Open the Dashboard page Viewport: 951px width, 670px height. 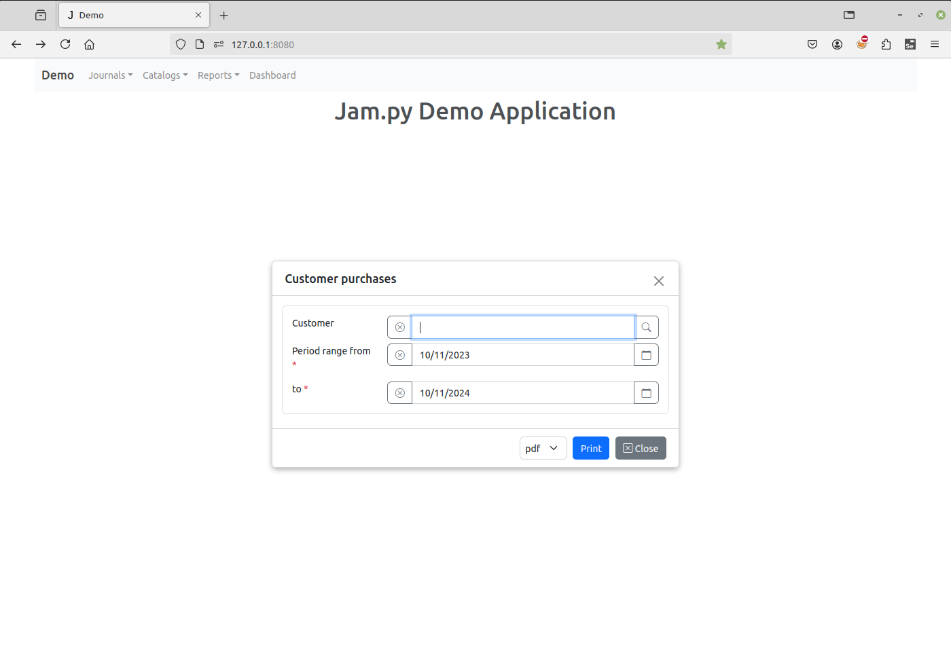click(272, 75)
